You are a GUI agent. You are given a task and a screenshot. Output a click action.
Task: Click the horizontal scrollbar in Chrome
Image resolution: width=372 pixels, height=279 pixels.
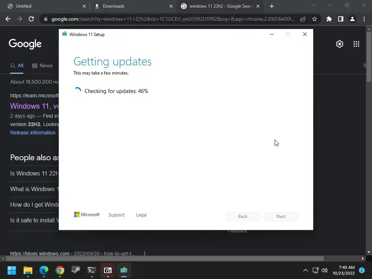click(x=165, y=258)
